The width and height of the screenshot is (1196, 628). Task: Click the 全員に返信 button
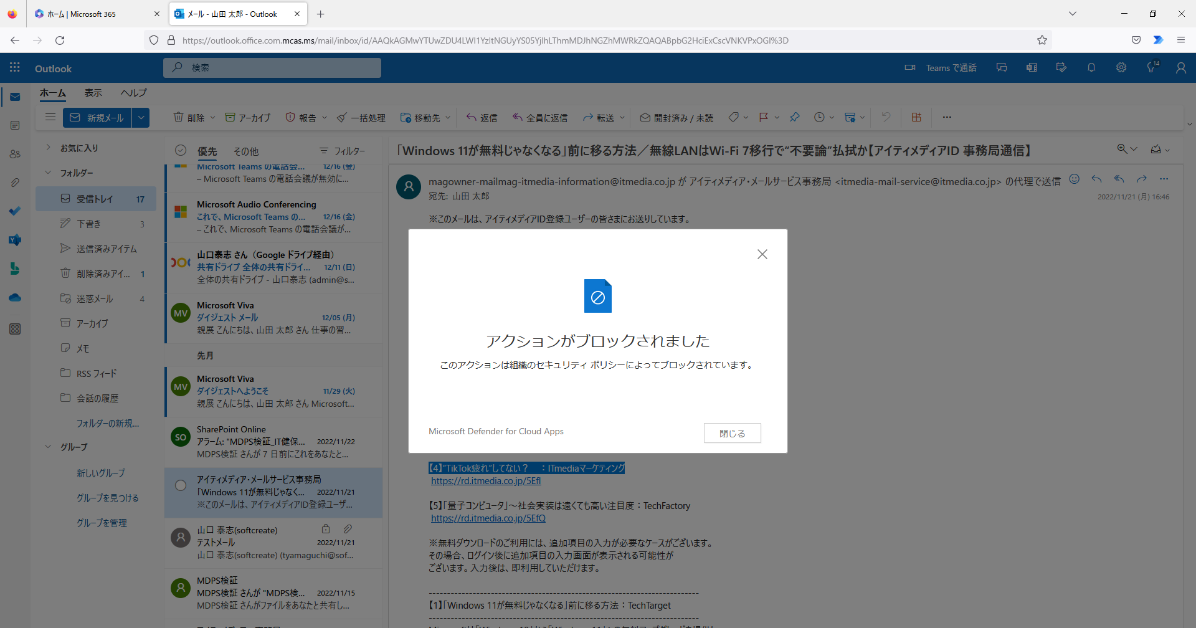(540, 117)
